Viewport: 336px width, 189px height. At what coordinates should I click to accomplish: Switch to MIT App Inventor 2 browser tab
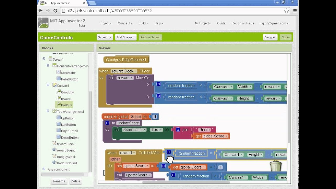pos(62,3)
